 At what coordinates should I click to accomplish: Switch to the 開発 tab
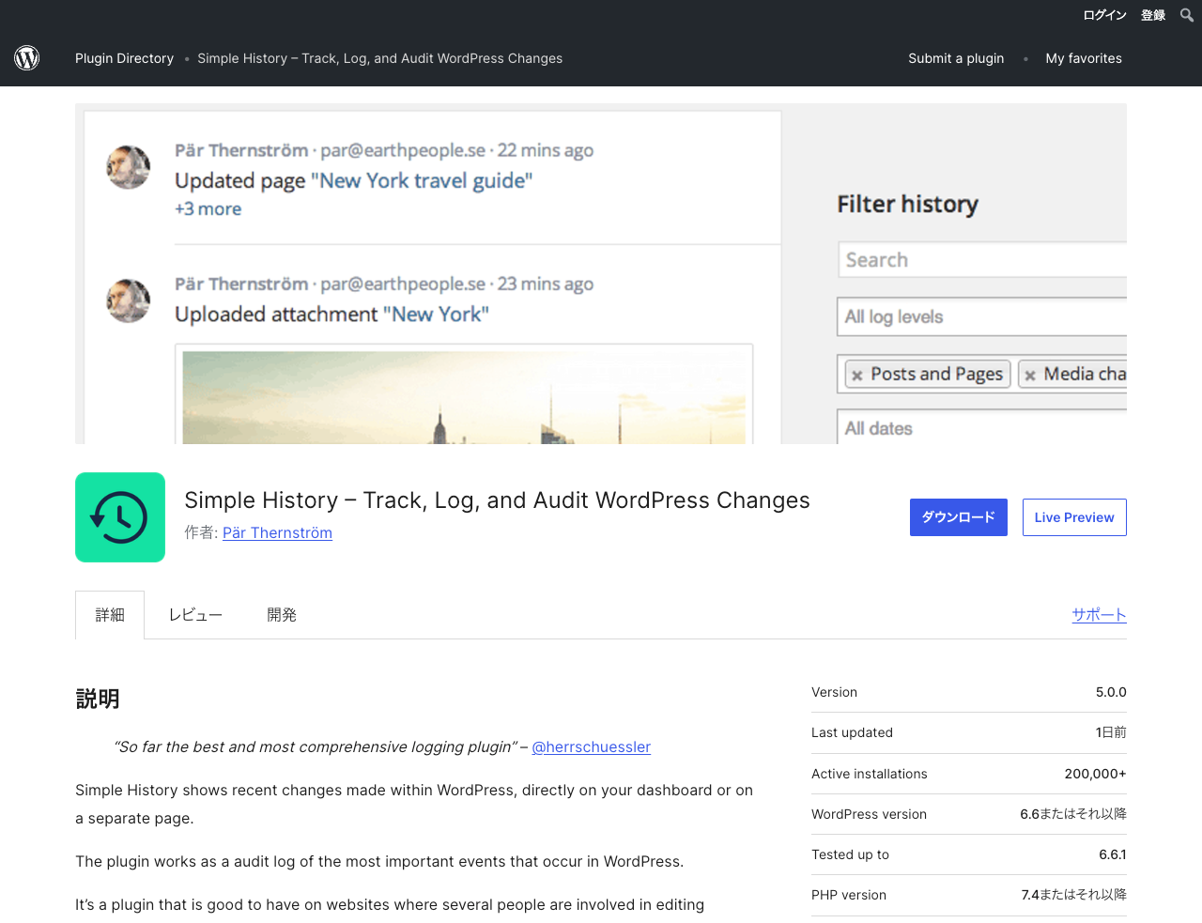(x=282, y=615)
